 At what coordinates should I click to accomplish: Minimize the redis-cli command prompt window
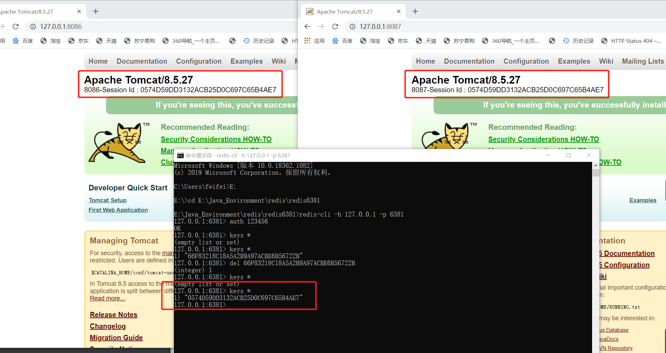(x=548, y=155)
